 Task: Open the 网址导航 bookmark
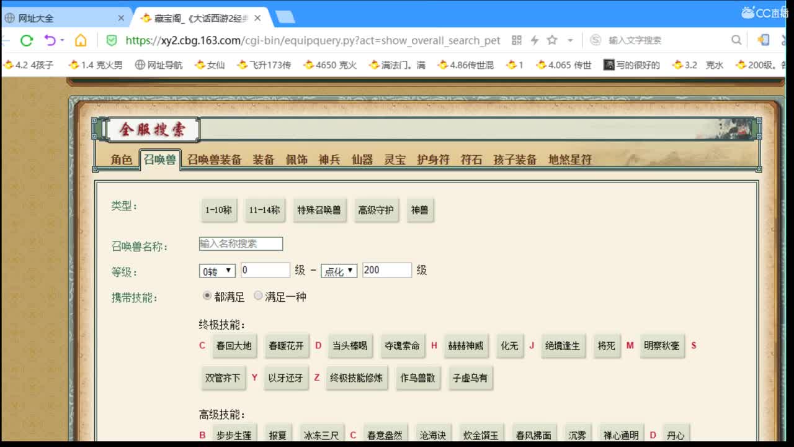[159, 65]
